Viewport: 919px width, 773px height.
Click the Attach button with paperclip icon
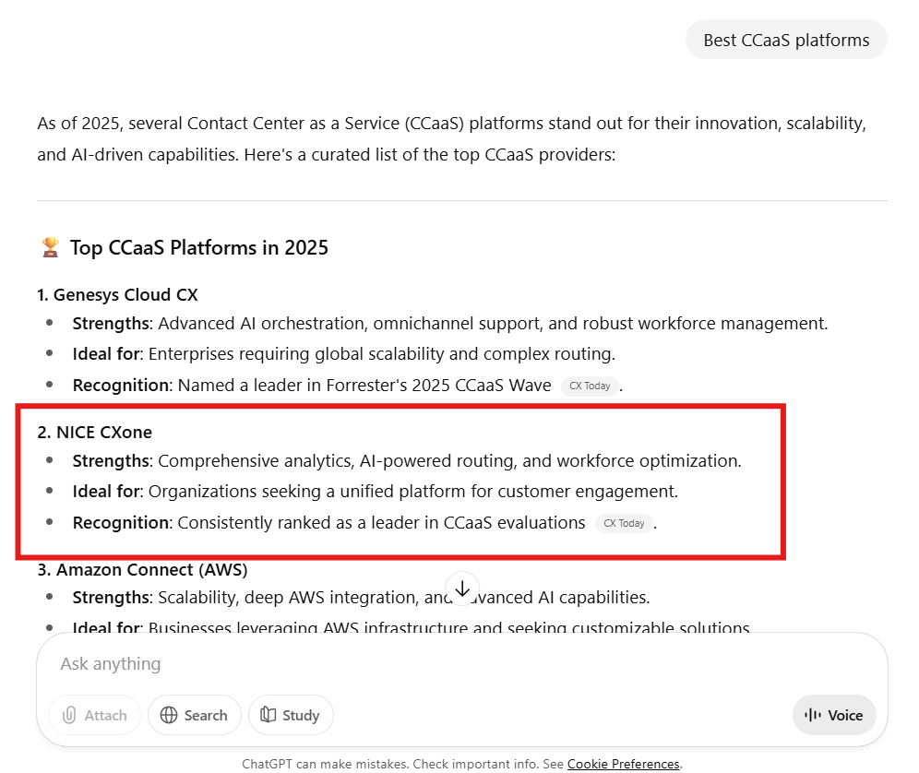94,715
